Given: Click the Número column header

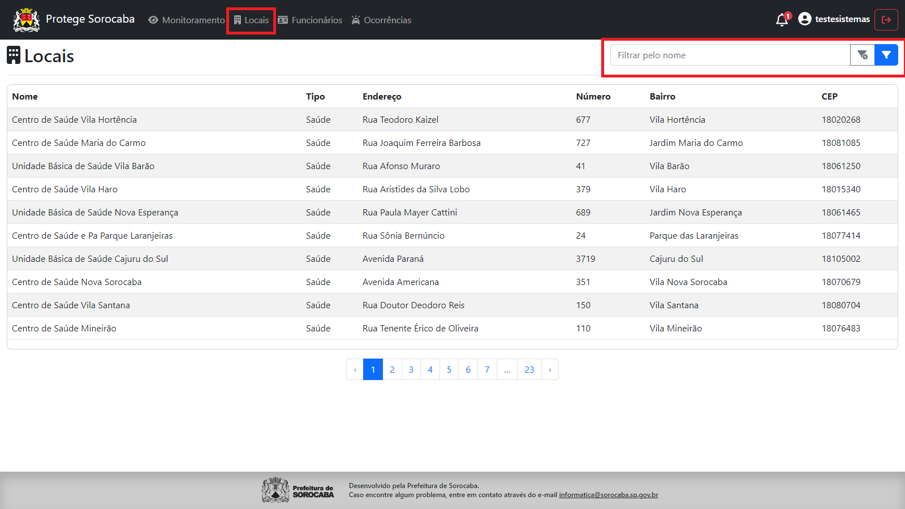Looking at the screenshot, I should coord(593,96).
